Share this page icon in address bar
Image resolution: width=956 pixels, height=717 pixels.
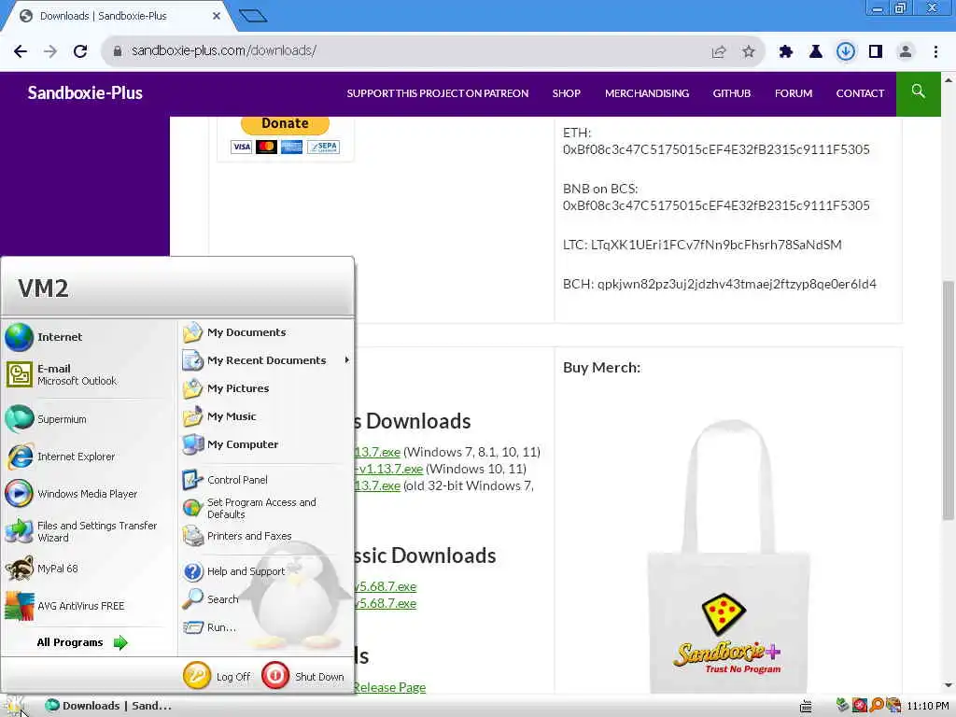click(719, 52)
